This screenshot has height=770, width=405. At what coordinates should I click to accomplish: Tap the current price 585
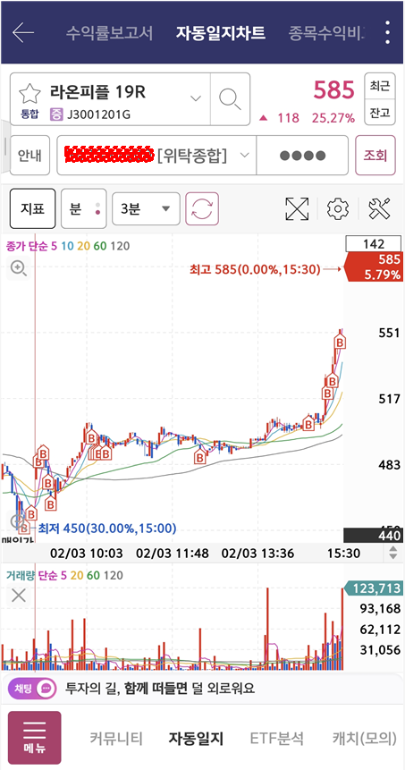pos(333,90)
